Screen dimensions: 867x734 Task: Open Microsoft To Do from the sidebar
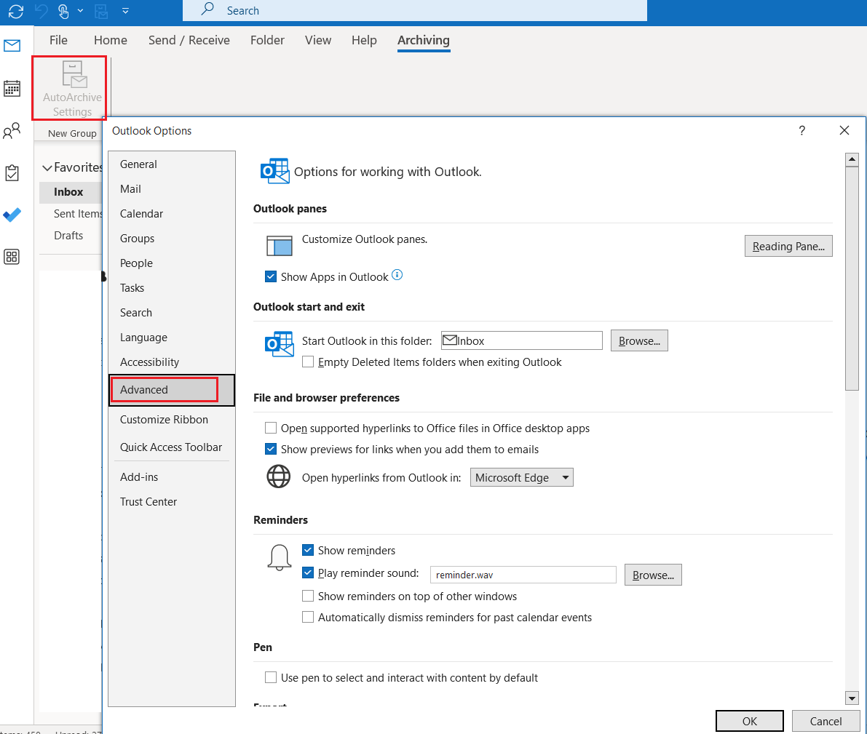tap(12, 214)
